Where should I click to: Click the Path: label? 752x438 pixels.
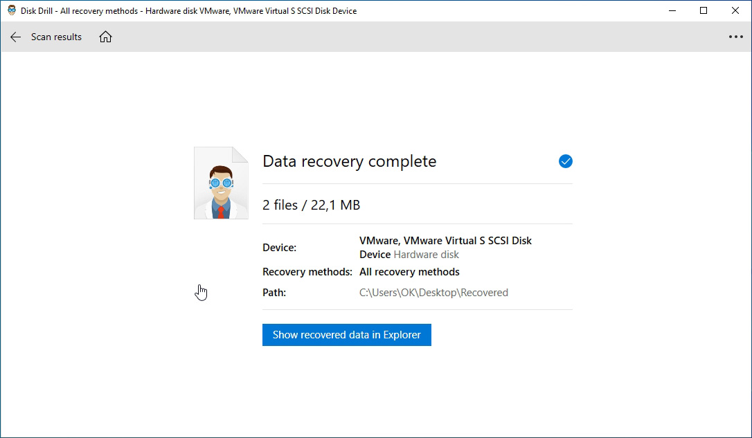point(274,292)
